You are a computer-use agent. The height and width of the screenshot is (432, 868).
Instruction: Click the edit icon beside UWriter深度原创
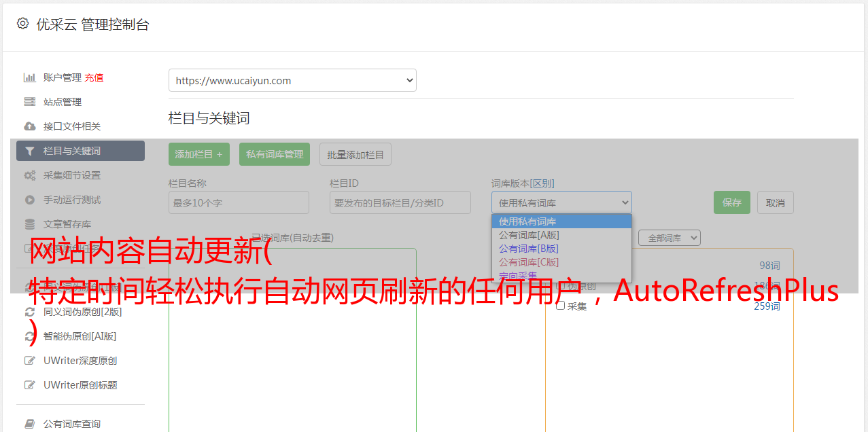tap(30, 361)
